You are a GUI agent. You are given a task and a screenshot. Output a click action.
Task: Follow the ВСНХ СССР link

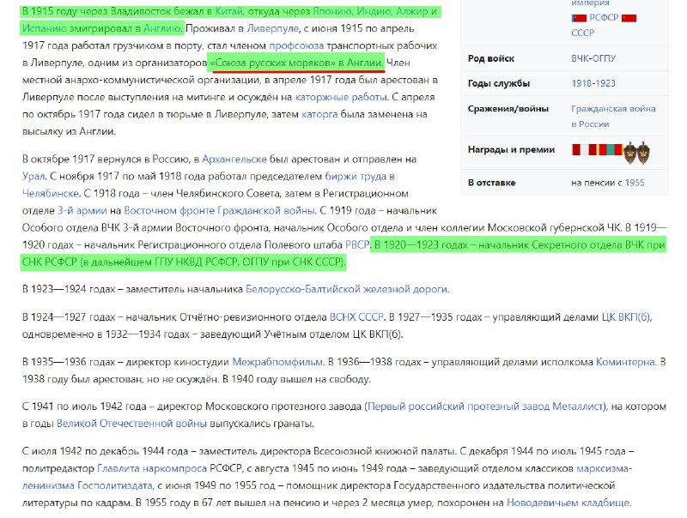(x=356, y=317)
